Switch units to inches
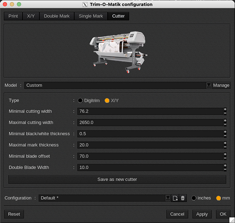Screen dimensions: 235x223 pos(194,198)
